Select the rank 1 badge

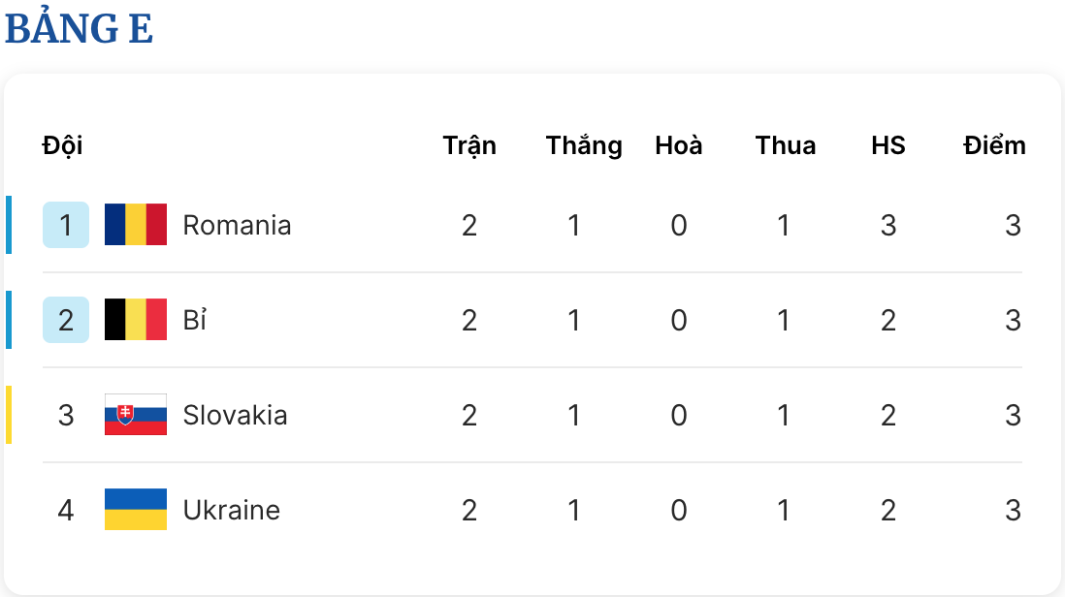click(66, 225)
